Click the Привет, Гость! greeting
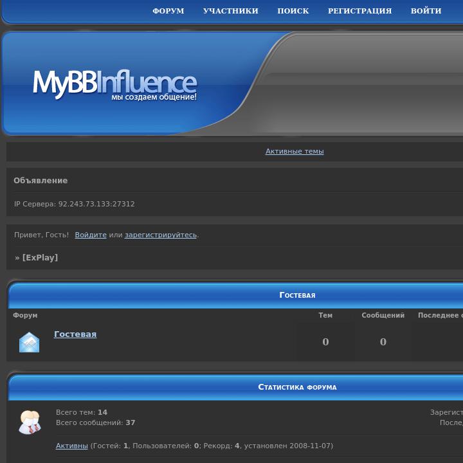 tap(41, 235)
